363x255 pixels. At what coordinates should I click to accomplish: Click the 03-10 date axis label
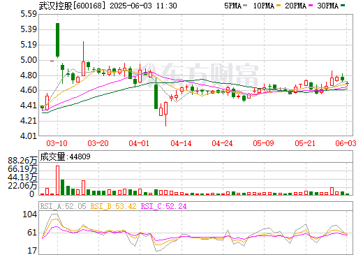[x=57, y=143]
